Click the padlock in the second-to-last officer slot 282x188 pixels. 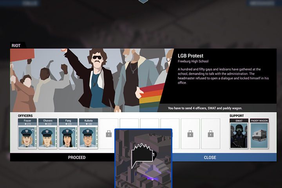click(x=190, y=134)
